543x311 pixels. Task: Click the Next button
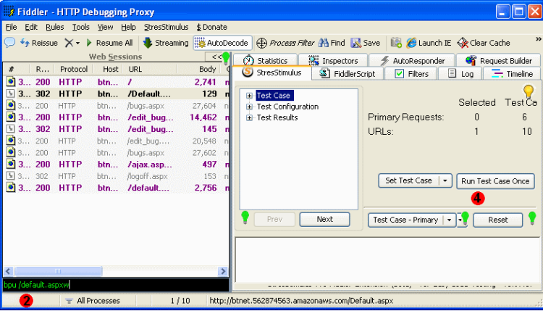[x=324, y=219]
